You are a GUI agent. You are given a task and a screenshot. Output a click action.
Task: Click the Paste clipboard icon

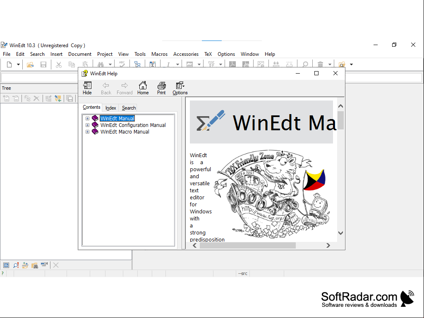[85, 64]
